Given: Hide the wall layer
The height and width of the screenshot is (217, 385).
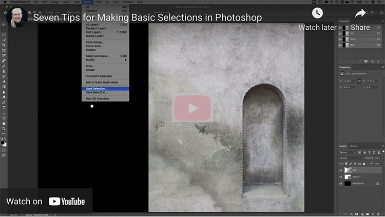Looking at the screenshot, I should tap(340, 170).
